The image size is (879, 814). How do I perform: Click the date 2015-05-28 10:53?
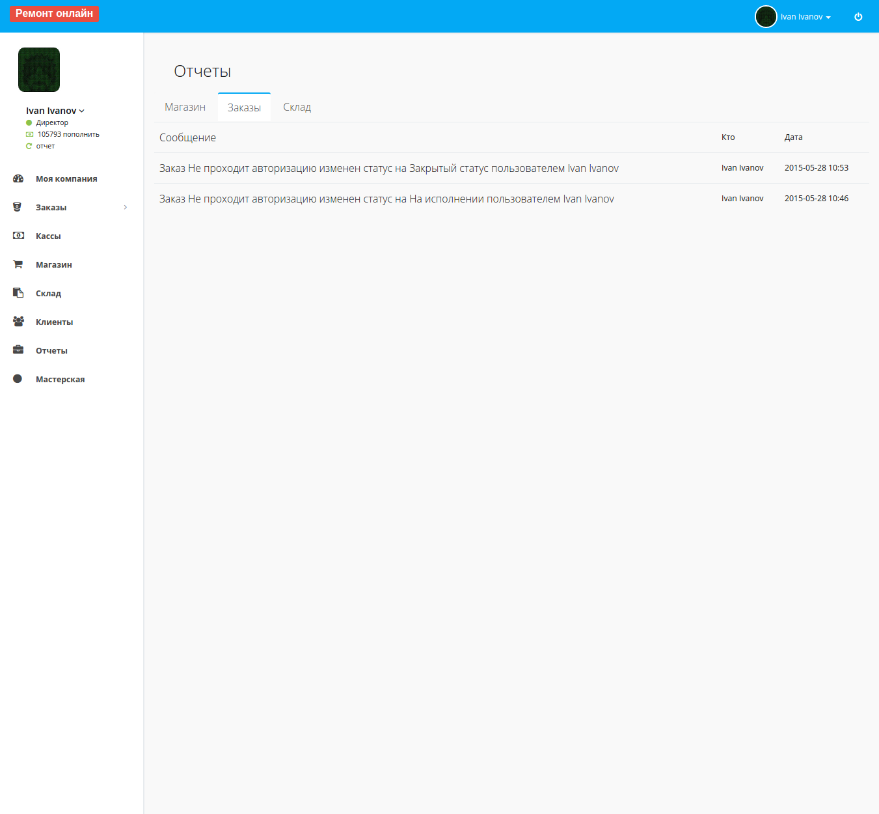[817, 168]
